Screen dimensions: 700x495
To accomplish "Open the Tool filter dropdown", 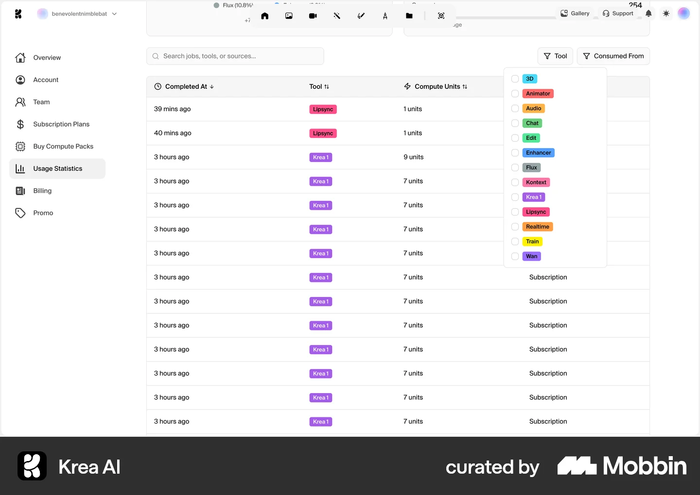I will [555, 56].
